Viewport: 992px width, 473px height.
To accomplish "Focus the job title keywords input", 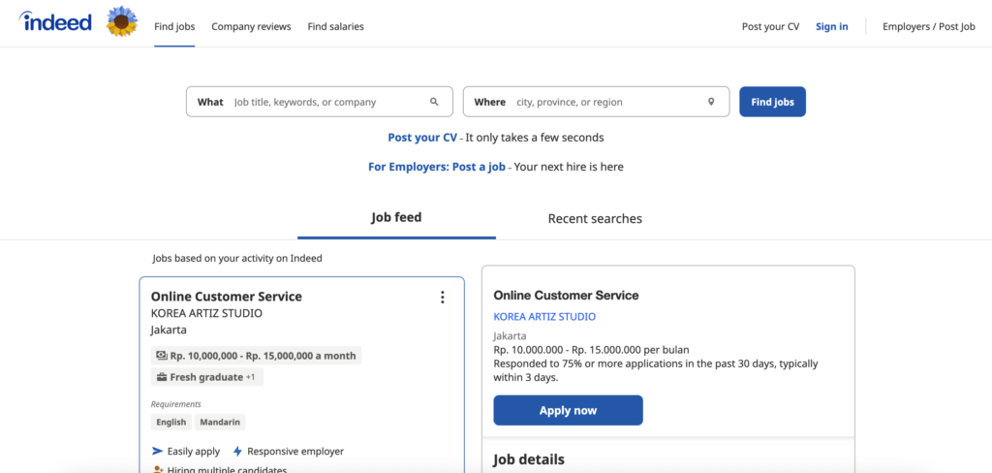I will tap(327, 102).
